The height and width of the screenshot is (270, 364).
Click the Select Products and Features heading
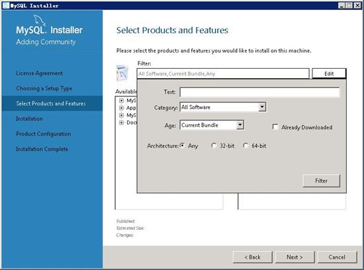click(x=172, y=30)
